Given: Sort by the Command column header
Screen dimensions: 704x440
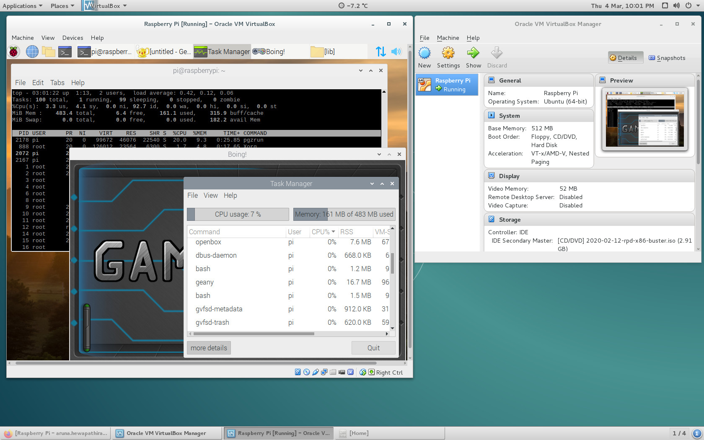Looking at the screenshot, I should pos(236,232).
